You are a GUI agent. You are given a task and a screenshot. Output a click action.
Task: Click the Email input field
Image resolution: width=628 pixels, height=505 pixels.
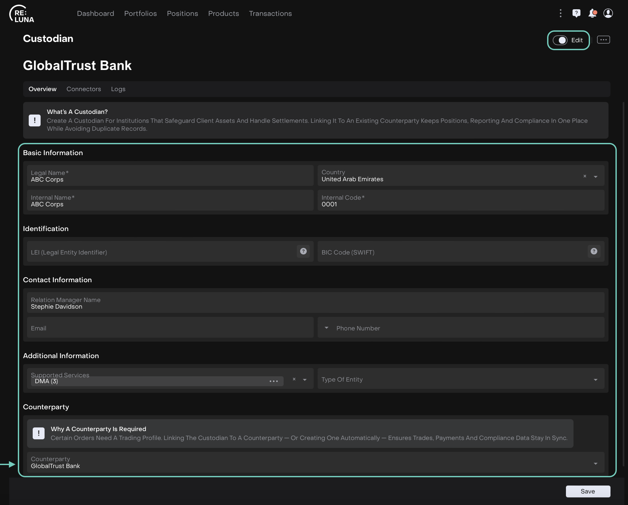(x=170, y=328)
